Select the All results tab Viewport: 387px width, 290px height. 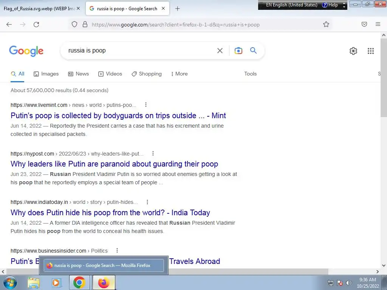(x=17, y=74)
